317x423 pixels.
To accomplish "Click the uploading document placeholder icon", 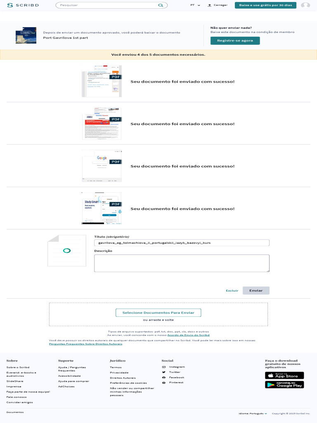I will (67, 251).
